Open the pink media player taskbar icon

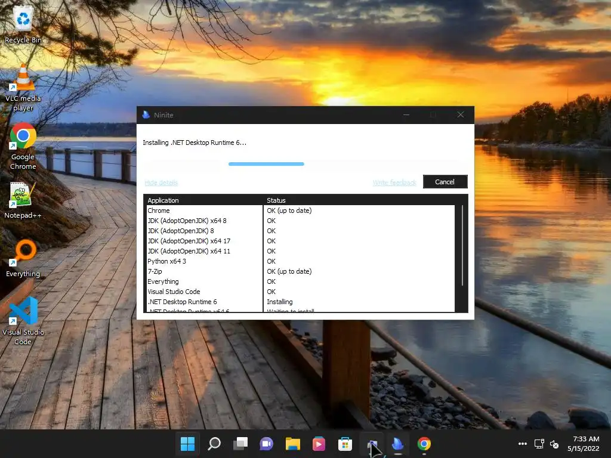coord(319,444)
